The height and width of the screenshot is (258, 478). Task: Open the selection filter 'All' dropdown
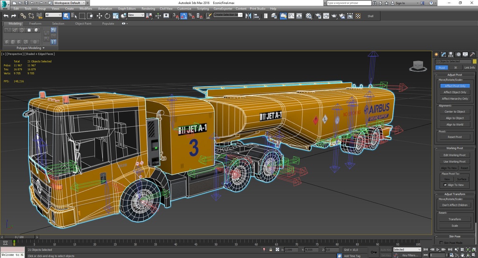pyautogui.click(x=53, y=15)
